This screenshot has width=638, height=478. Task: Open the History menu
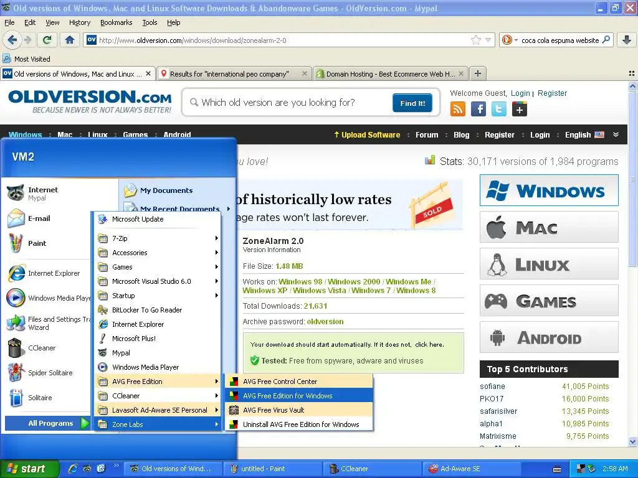[x=80, y=22]
